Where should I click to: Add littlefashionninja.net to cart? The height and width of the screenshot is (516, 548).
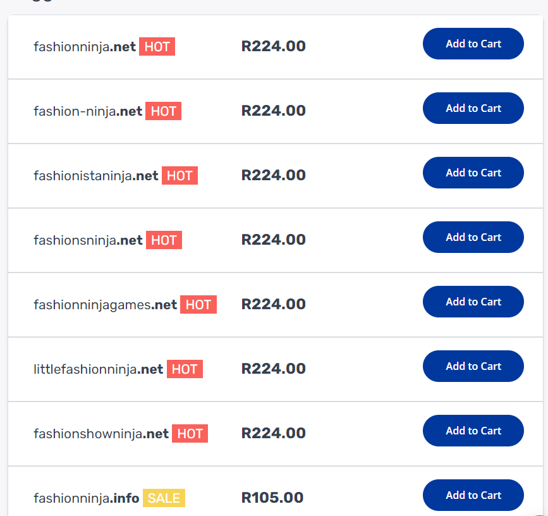coord(473,366)
